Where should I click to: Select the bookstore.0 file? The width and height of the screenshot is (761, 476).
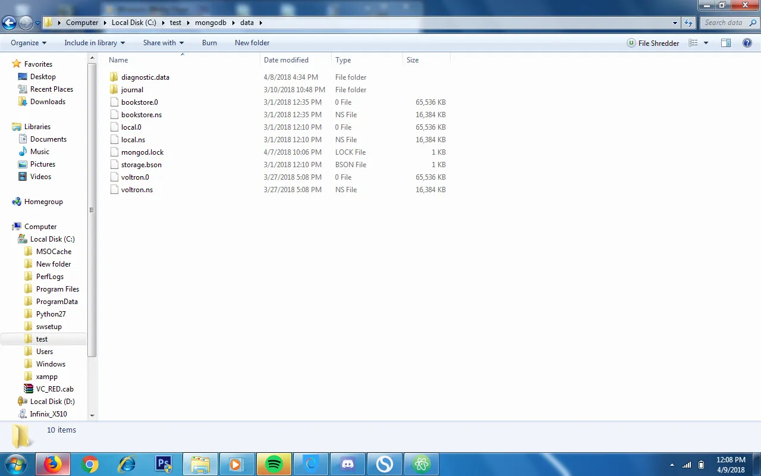tap(140, 102)
